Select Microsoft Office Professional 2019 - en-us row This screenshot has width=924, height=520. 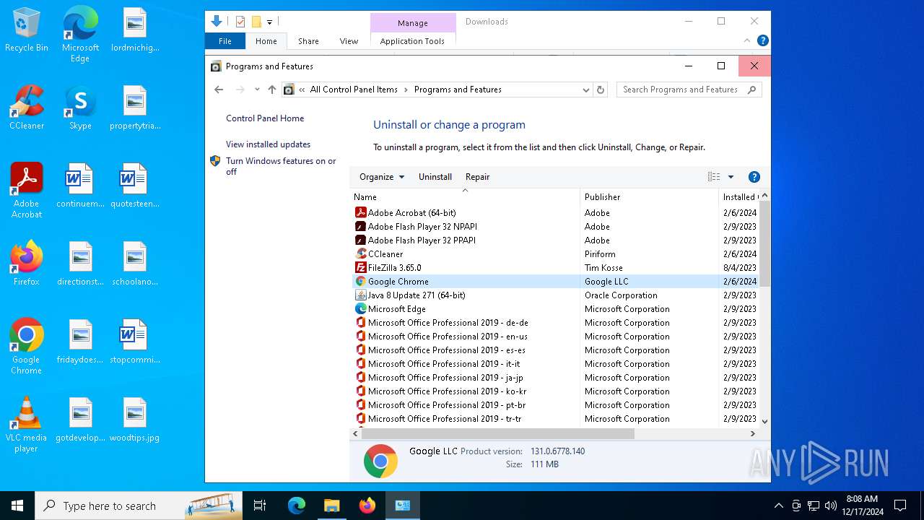[555, 336]
